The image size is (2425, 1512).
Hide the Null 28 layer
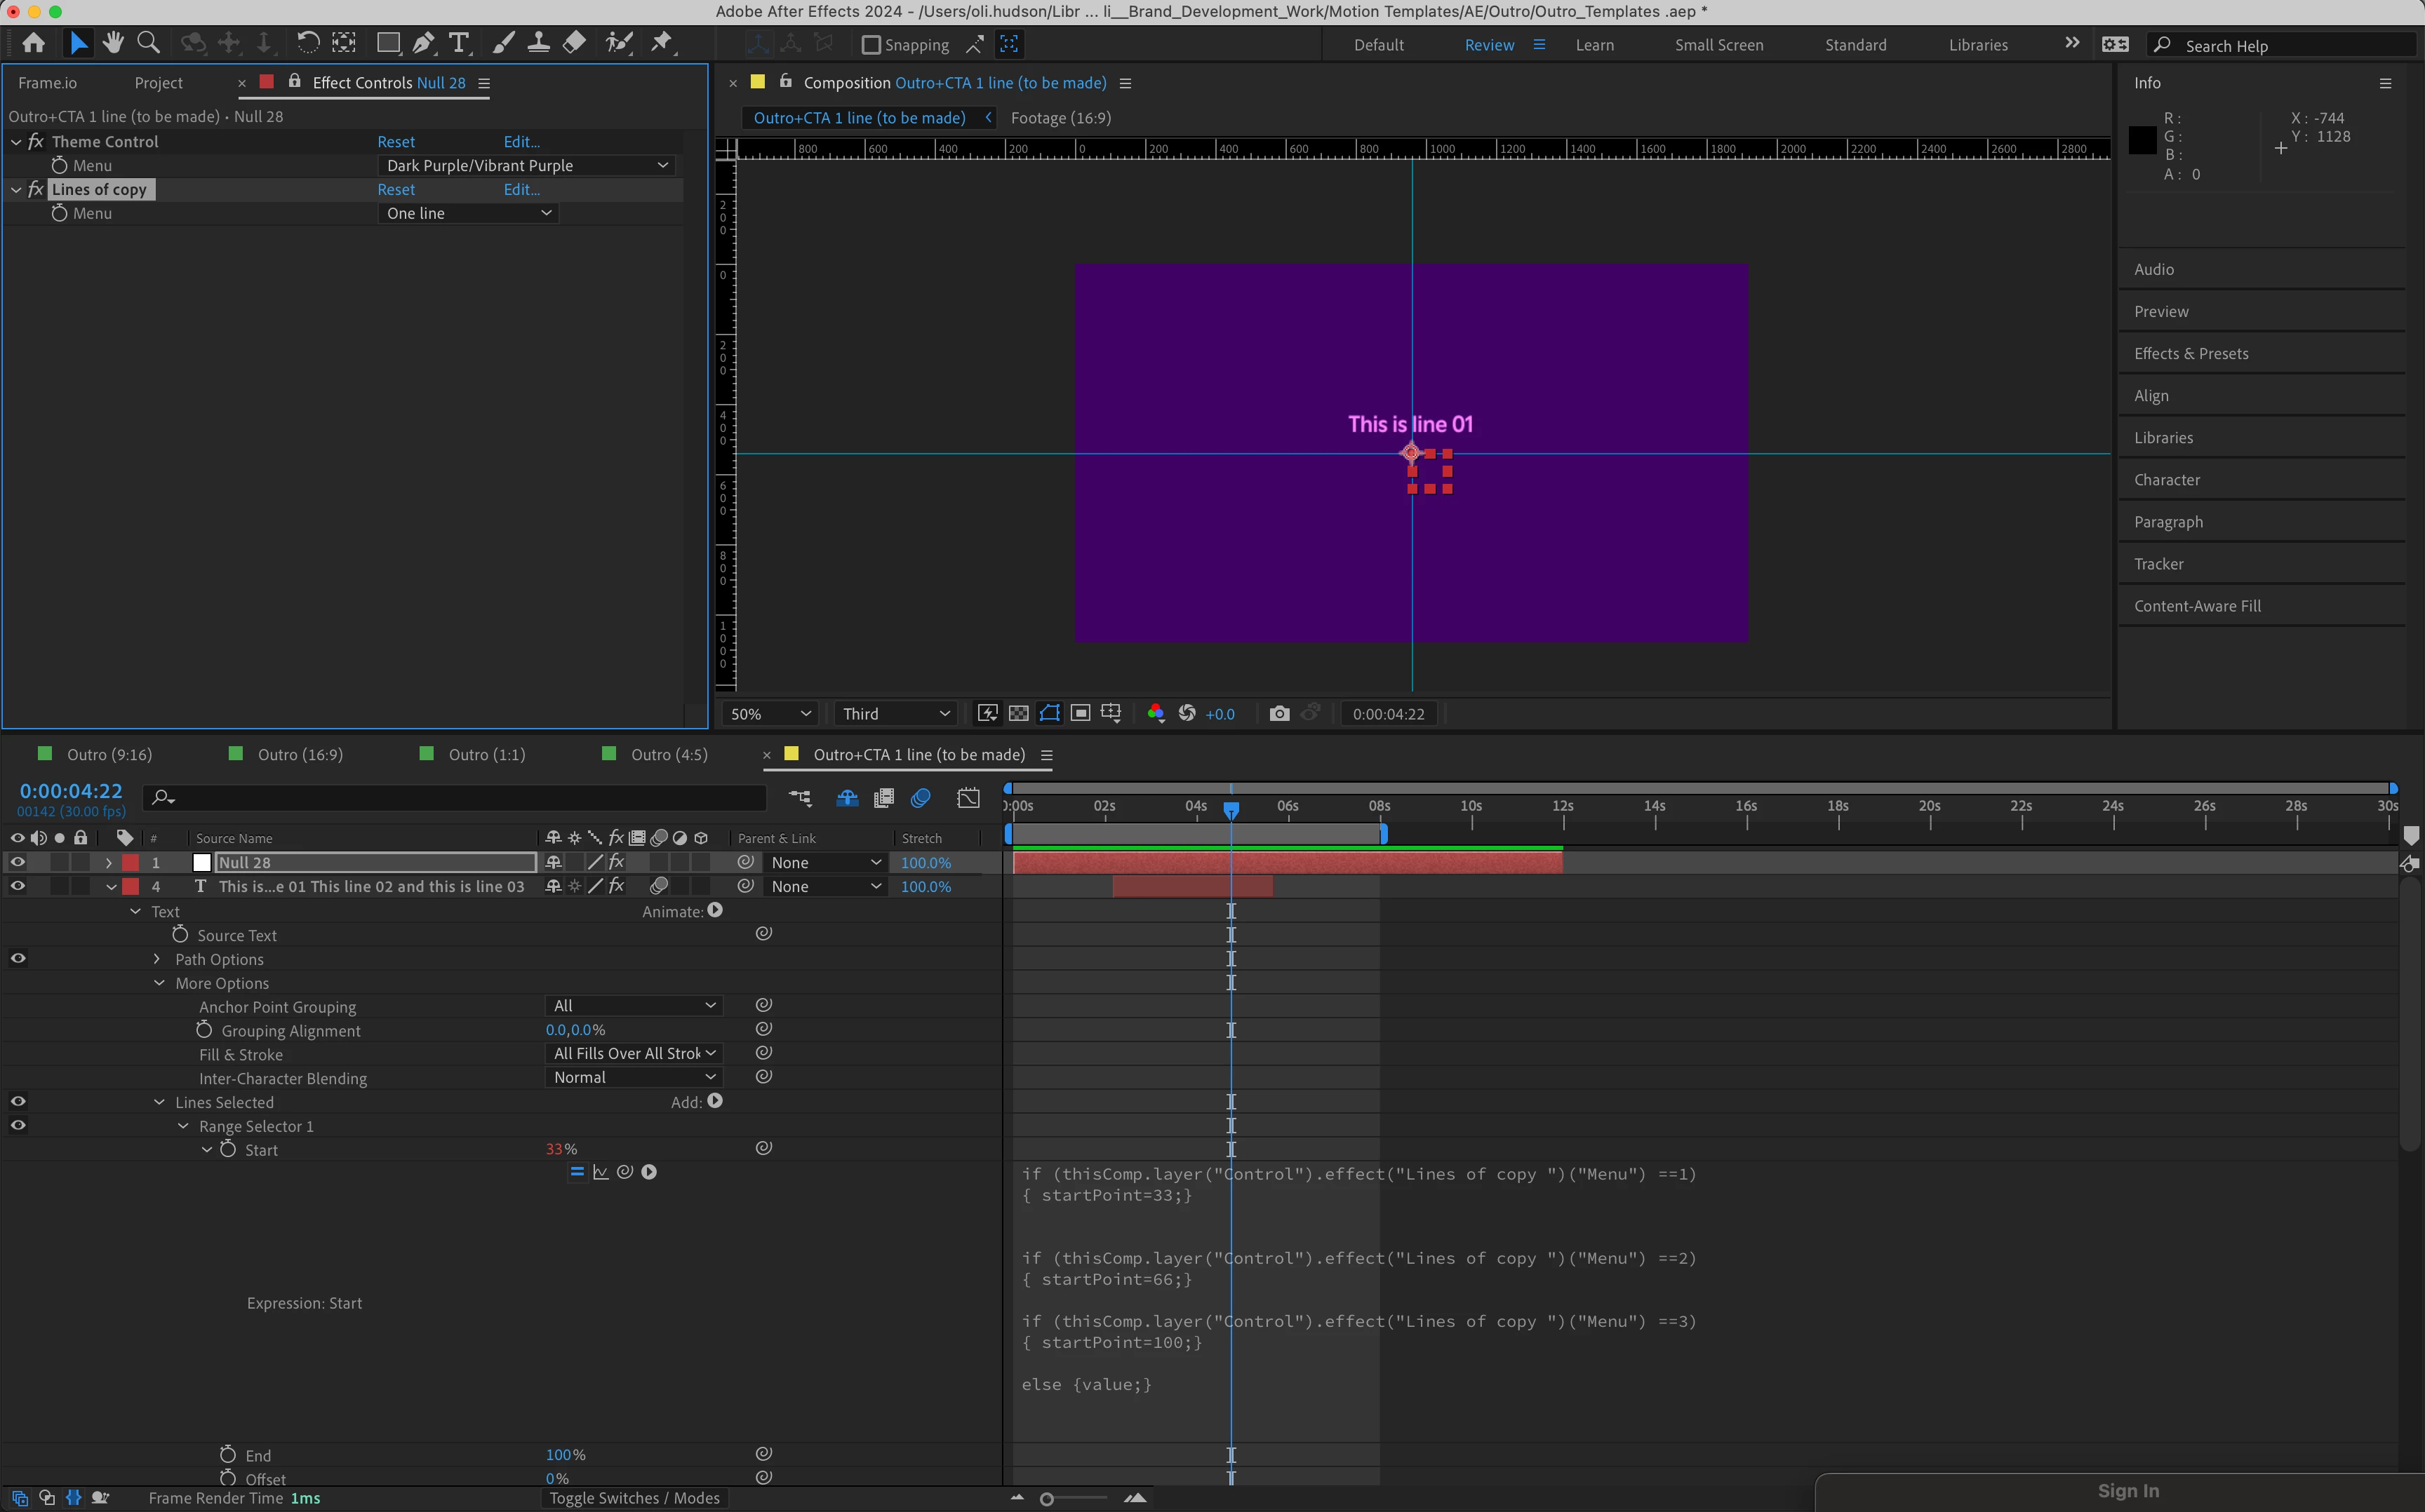pyautogui.click(x=17, y=862)
